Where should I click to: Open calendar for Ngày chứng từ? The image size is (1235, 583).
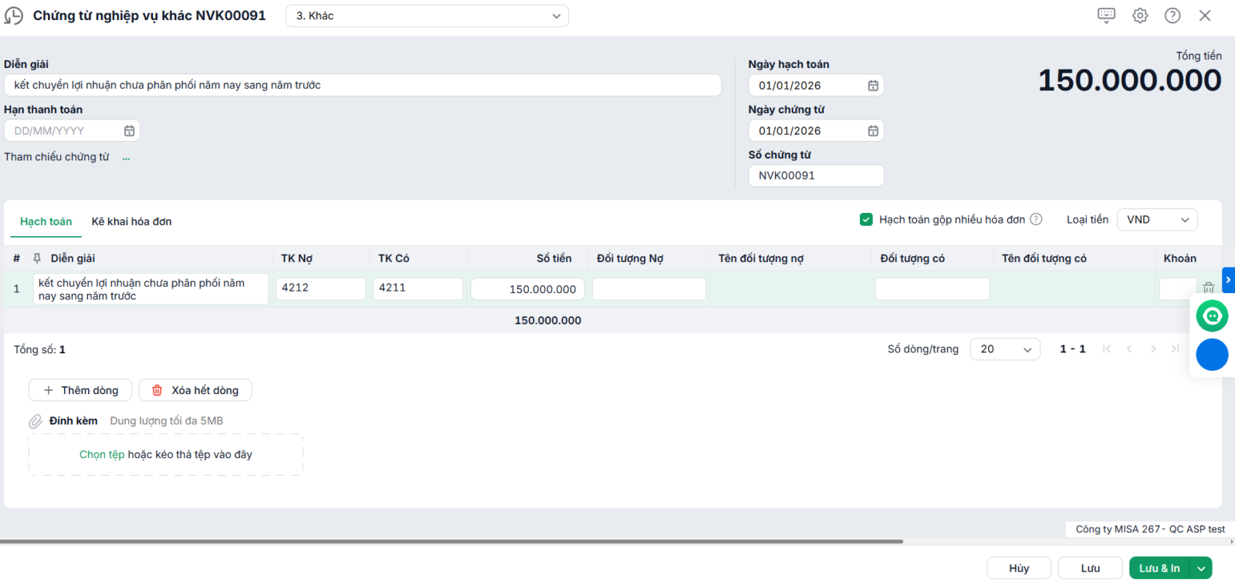coord(873,131)
